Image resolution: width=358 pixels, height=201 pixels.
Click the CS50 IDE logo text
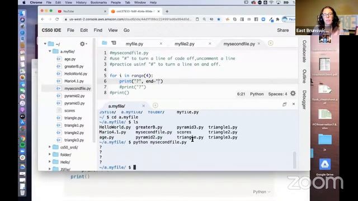51,30
